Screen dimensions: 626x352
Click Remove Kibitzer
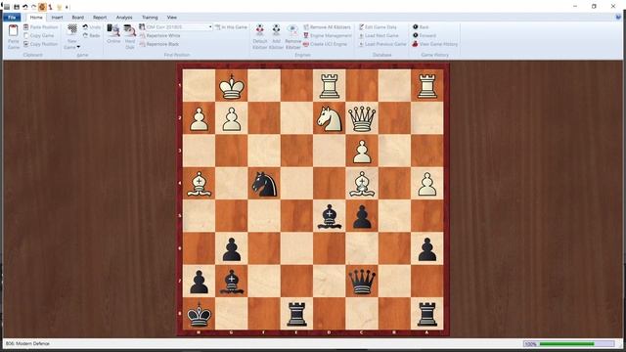coord(292,37)
